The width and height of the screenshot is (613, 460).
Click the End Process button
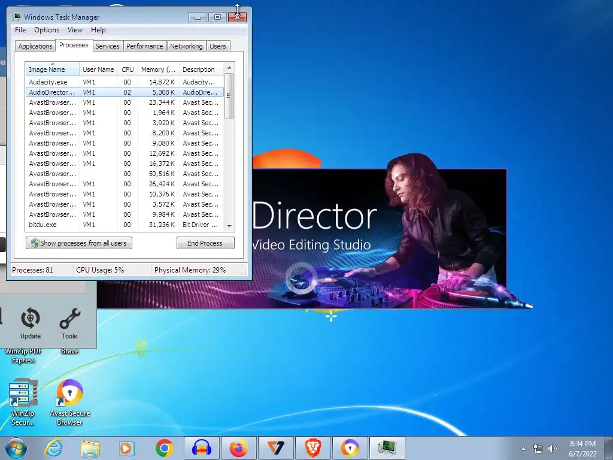click(x=205, y=243)
